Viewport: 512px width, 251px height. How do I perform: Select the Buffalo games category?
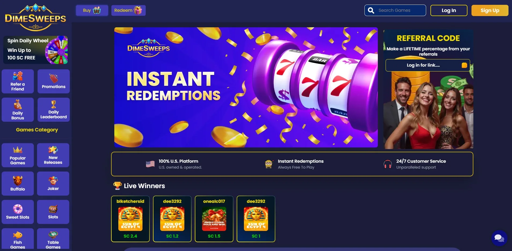(x=18, y=184)
